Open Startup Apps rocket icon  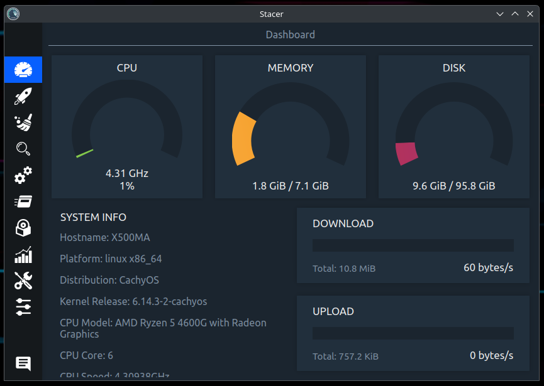[23, 96]
